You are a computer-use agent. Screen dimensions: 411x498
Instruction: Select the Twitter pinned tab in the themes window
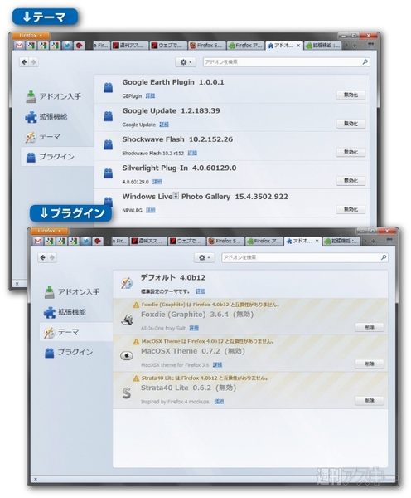tap(85, 241)
